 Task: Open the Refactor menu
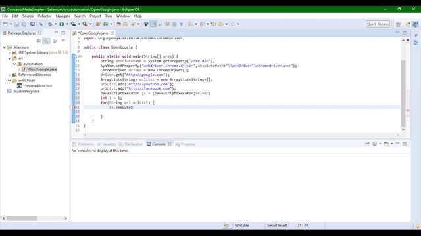pos(45,16)
